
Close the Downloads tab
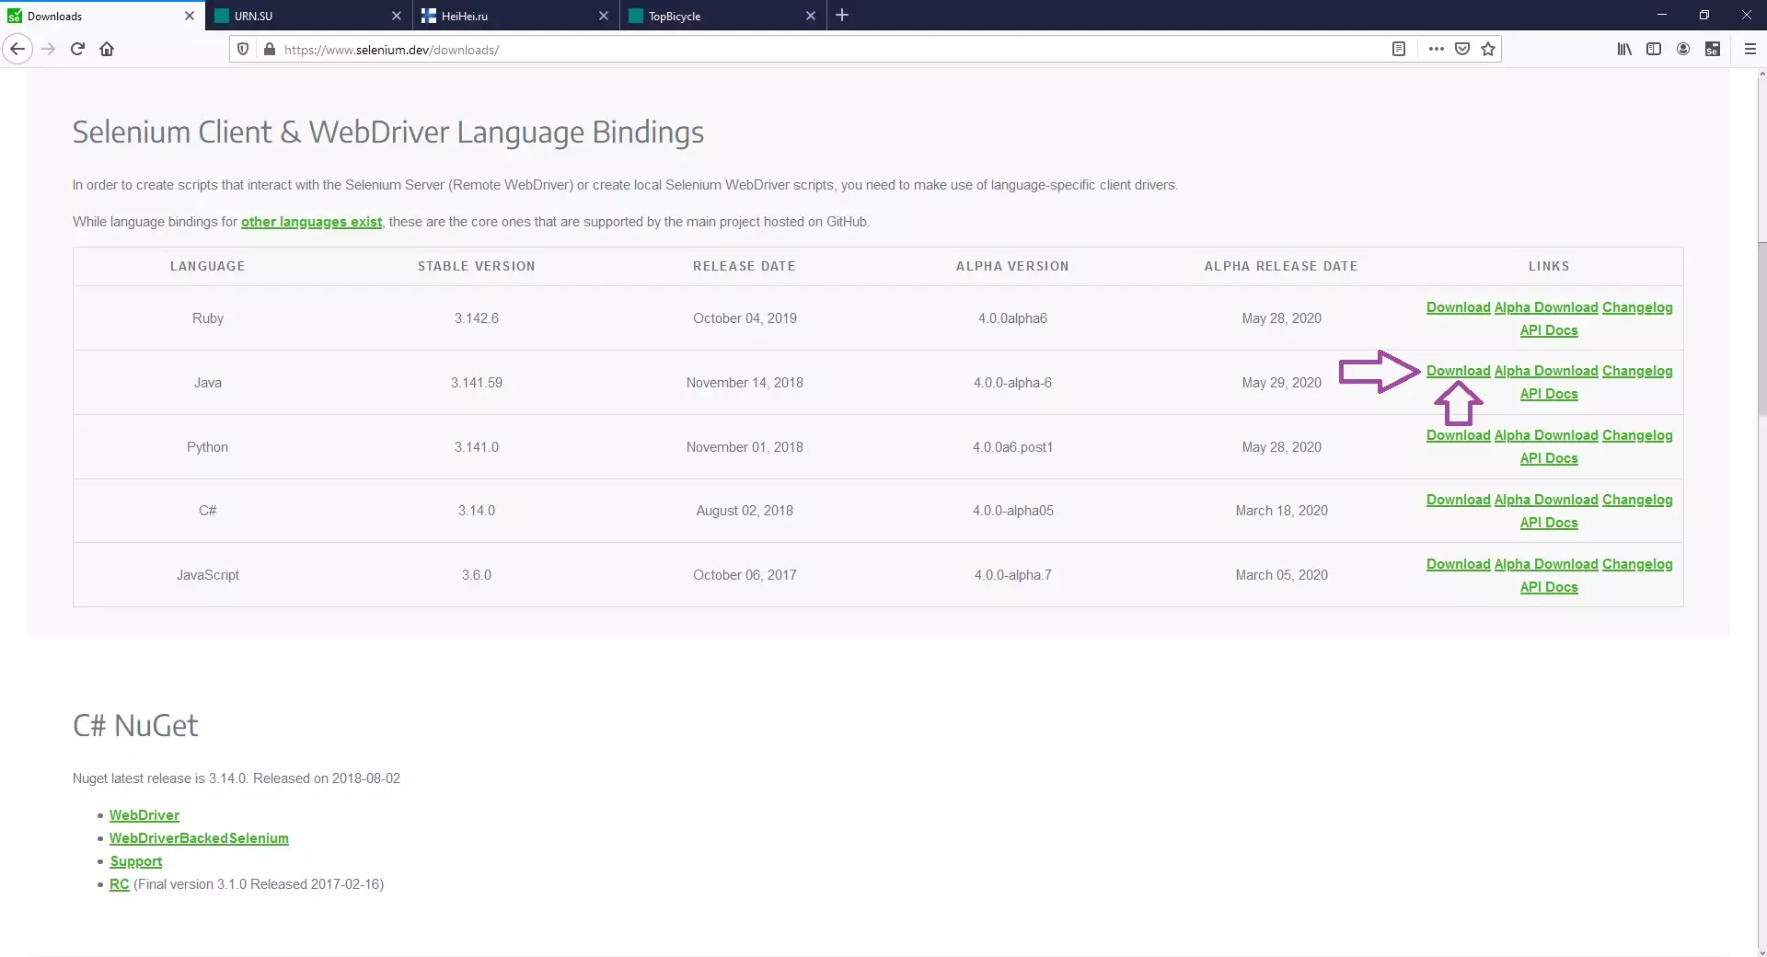190,16
